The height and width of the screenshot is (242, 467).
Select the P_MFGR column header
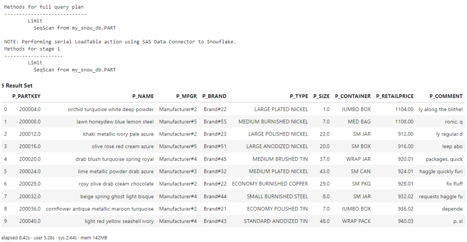(186, 96)
